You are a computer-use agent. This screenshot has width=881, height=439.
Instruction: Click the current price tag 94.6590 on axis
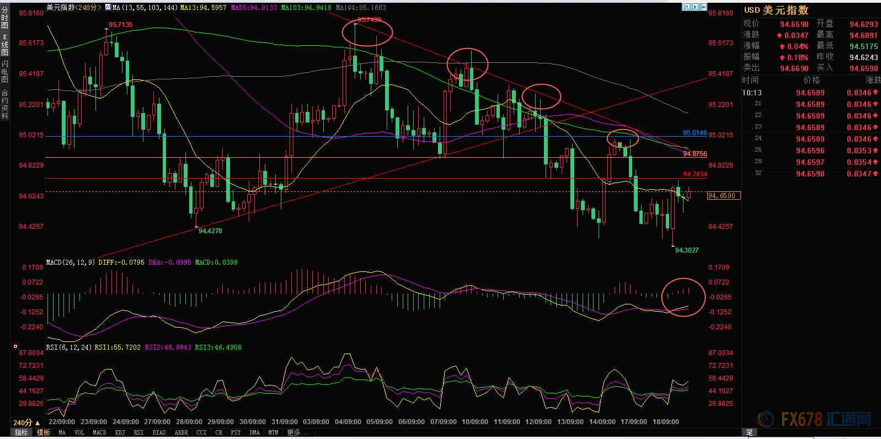tap(724, 196)
